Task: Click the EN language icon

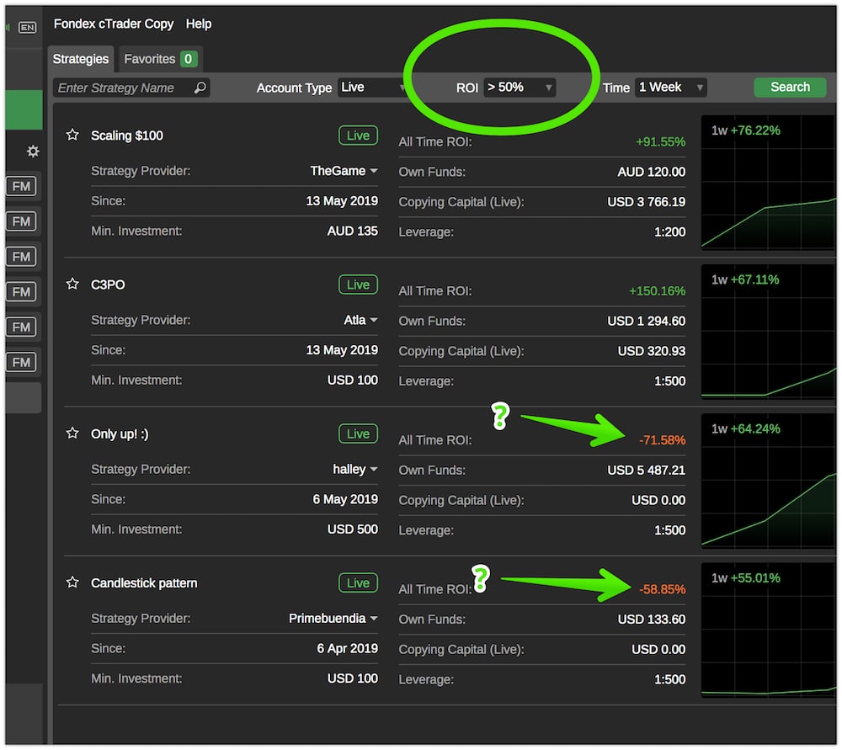Action: tap(28, 28)
